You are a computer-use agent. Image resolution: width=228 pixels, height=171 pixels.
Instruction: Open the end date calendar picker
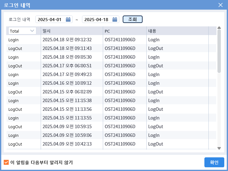coord(115,20)
